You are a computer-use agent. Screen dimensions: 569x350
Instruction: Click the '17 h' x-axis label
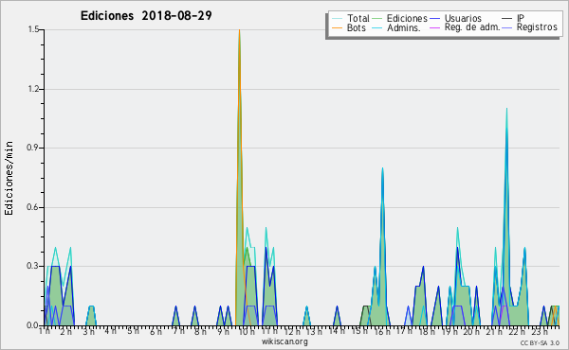coord(404,331)
